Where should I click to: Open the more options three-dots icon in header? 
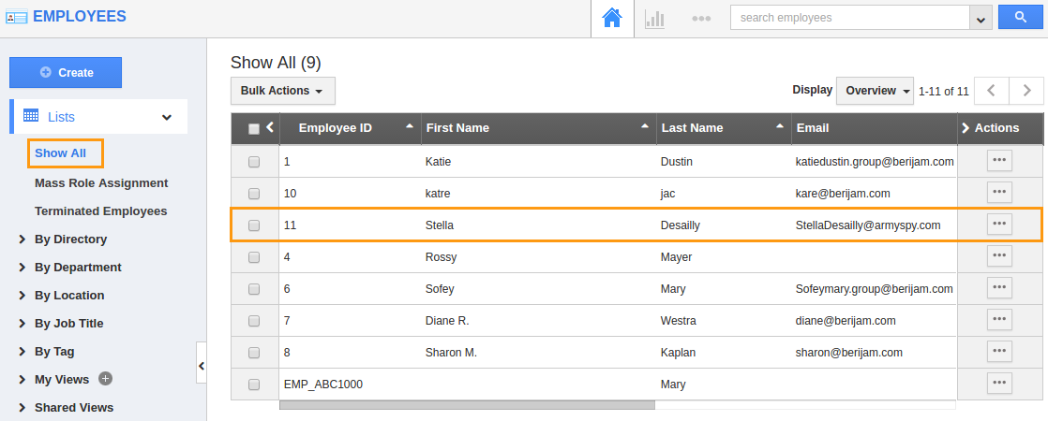[x=701, y=19]
